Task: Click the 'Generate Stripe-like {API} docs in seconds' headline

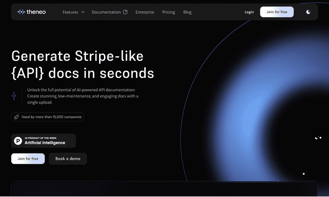Action: [82, 64]
